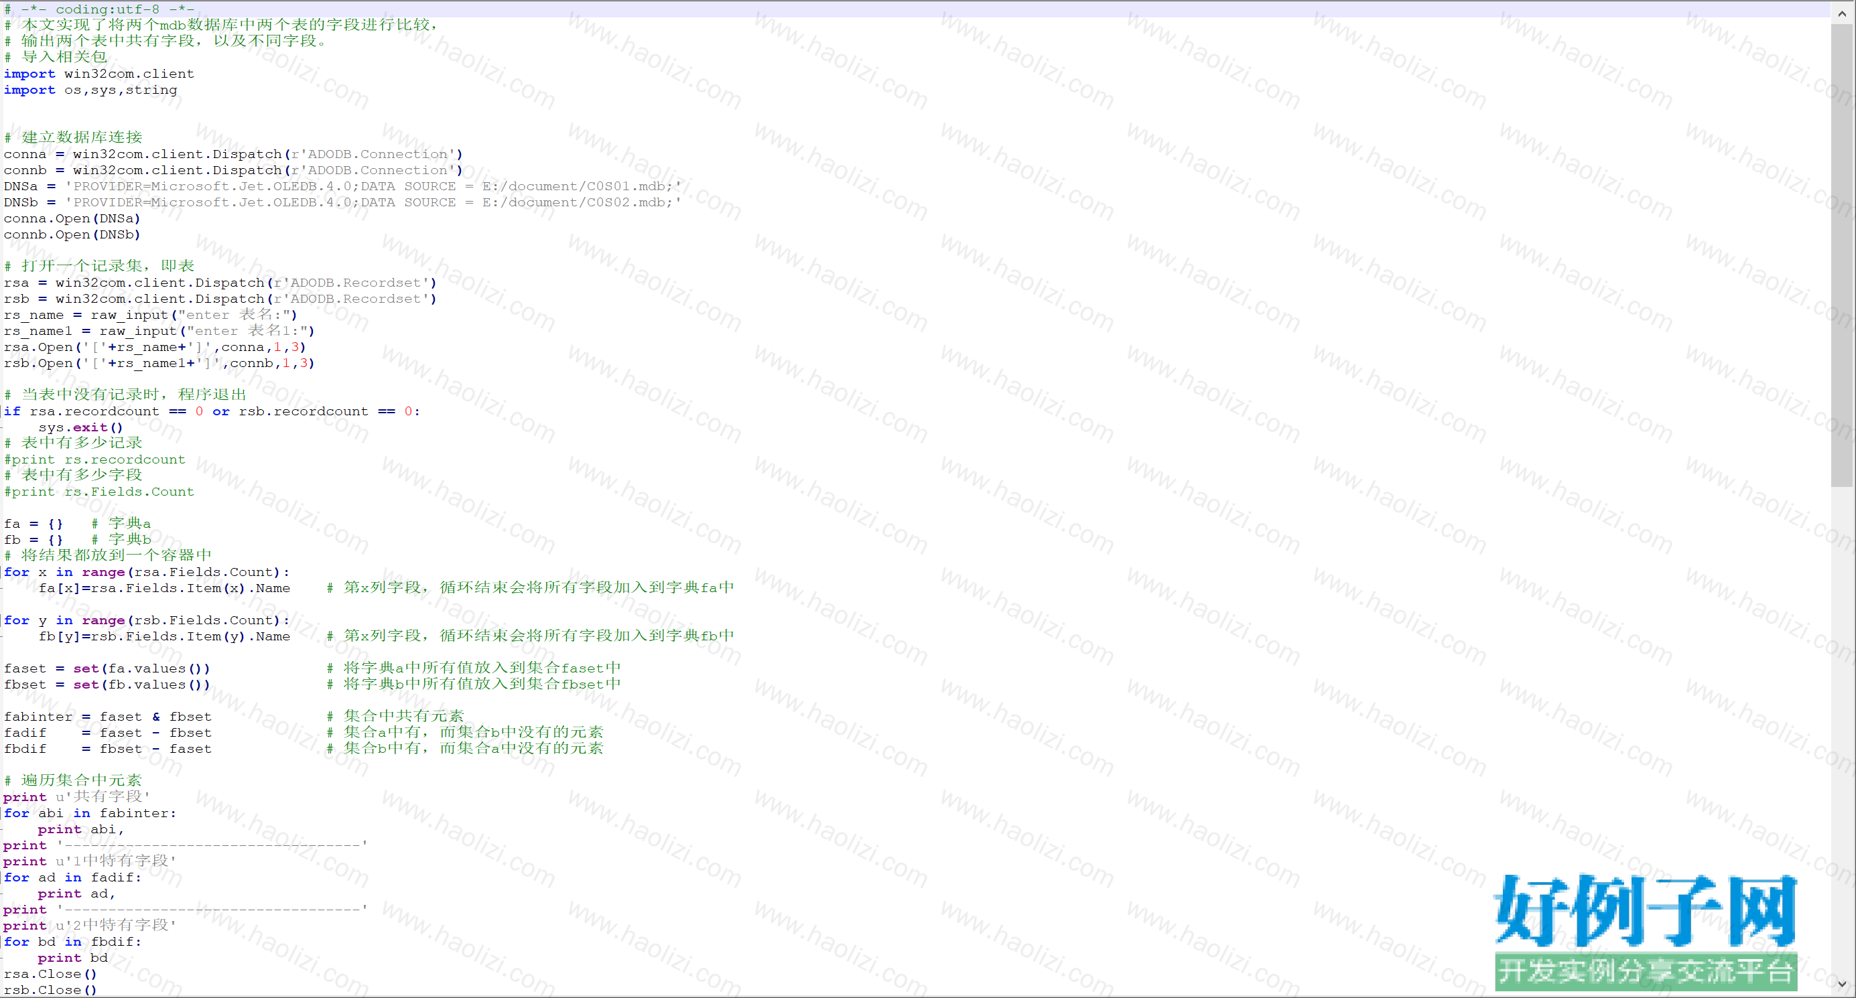Screen dimensions: 1856x998
Task: Click the 'print bd' line
Action: pyautogui.click(x=73, y=958)
